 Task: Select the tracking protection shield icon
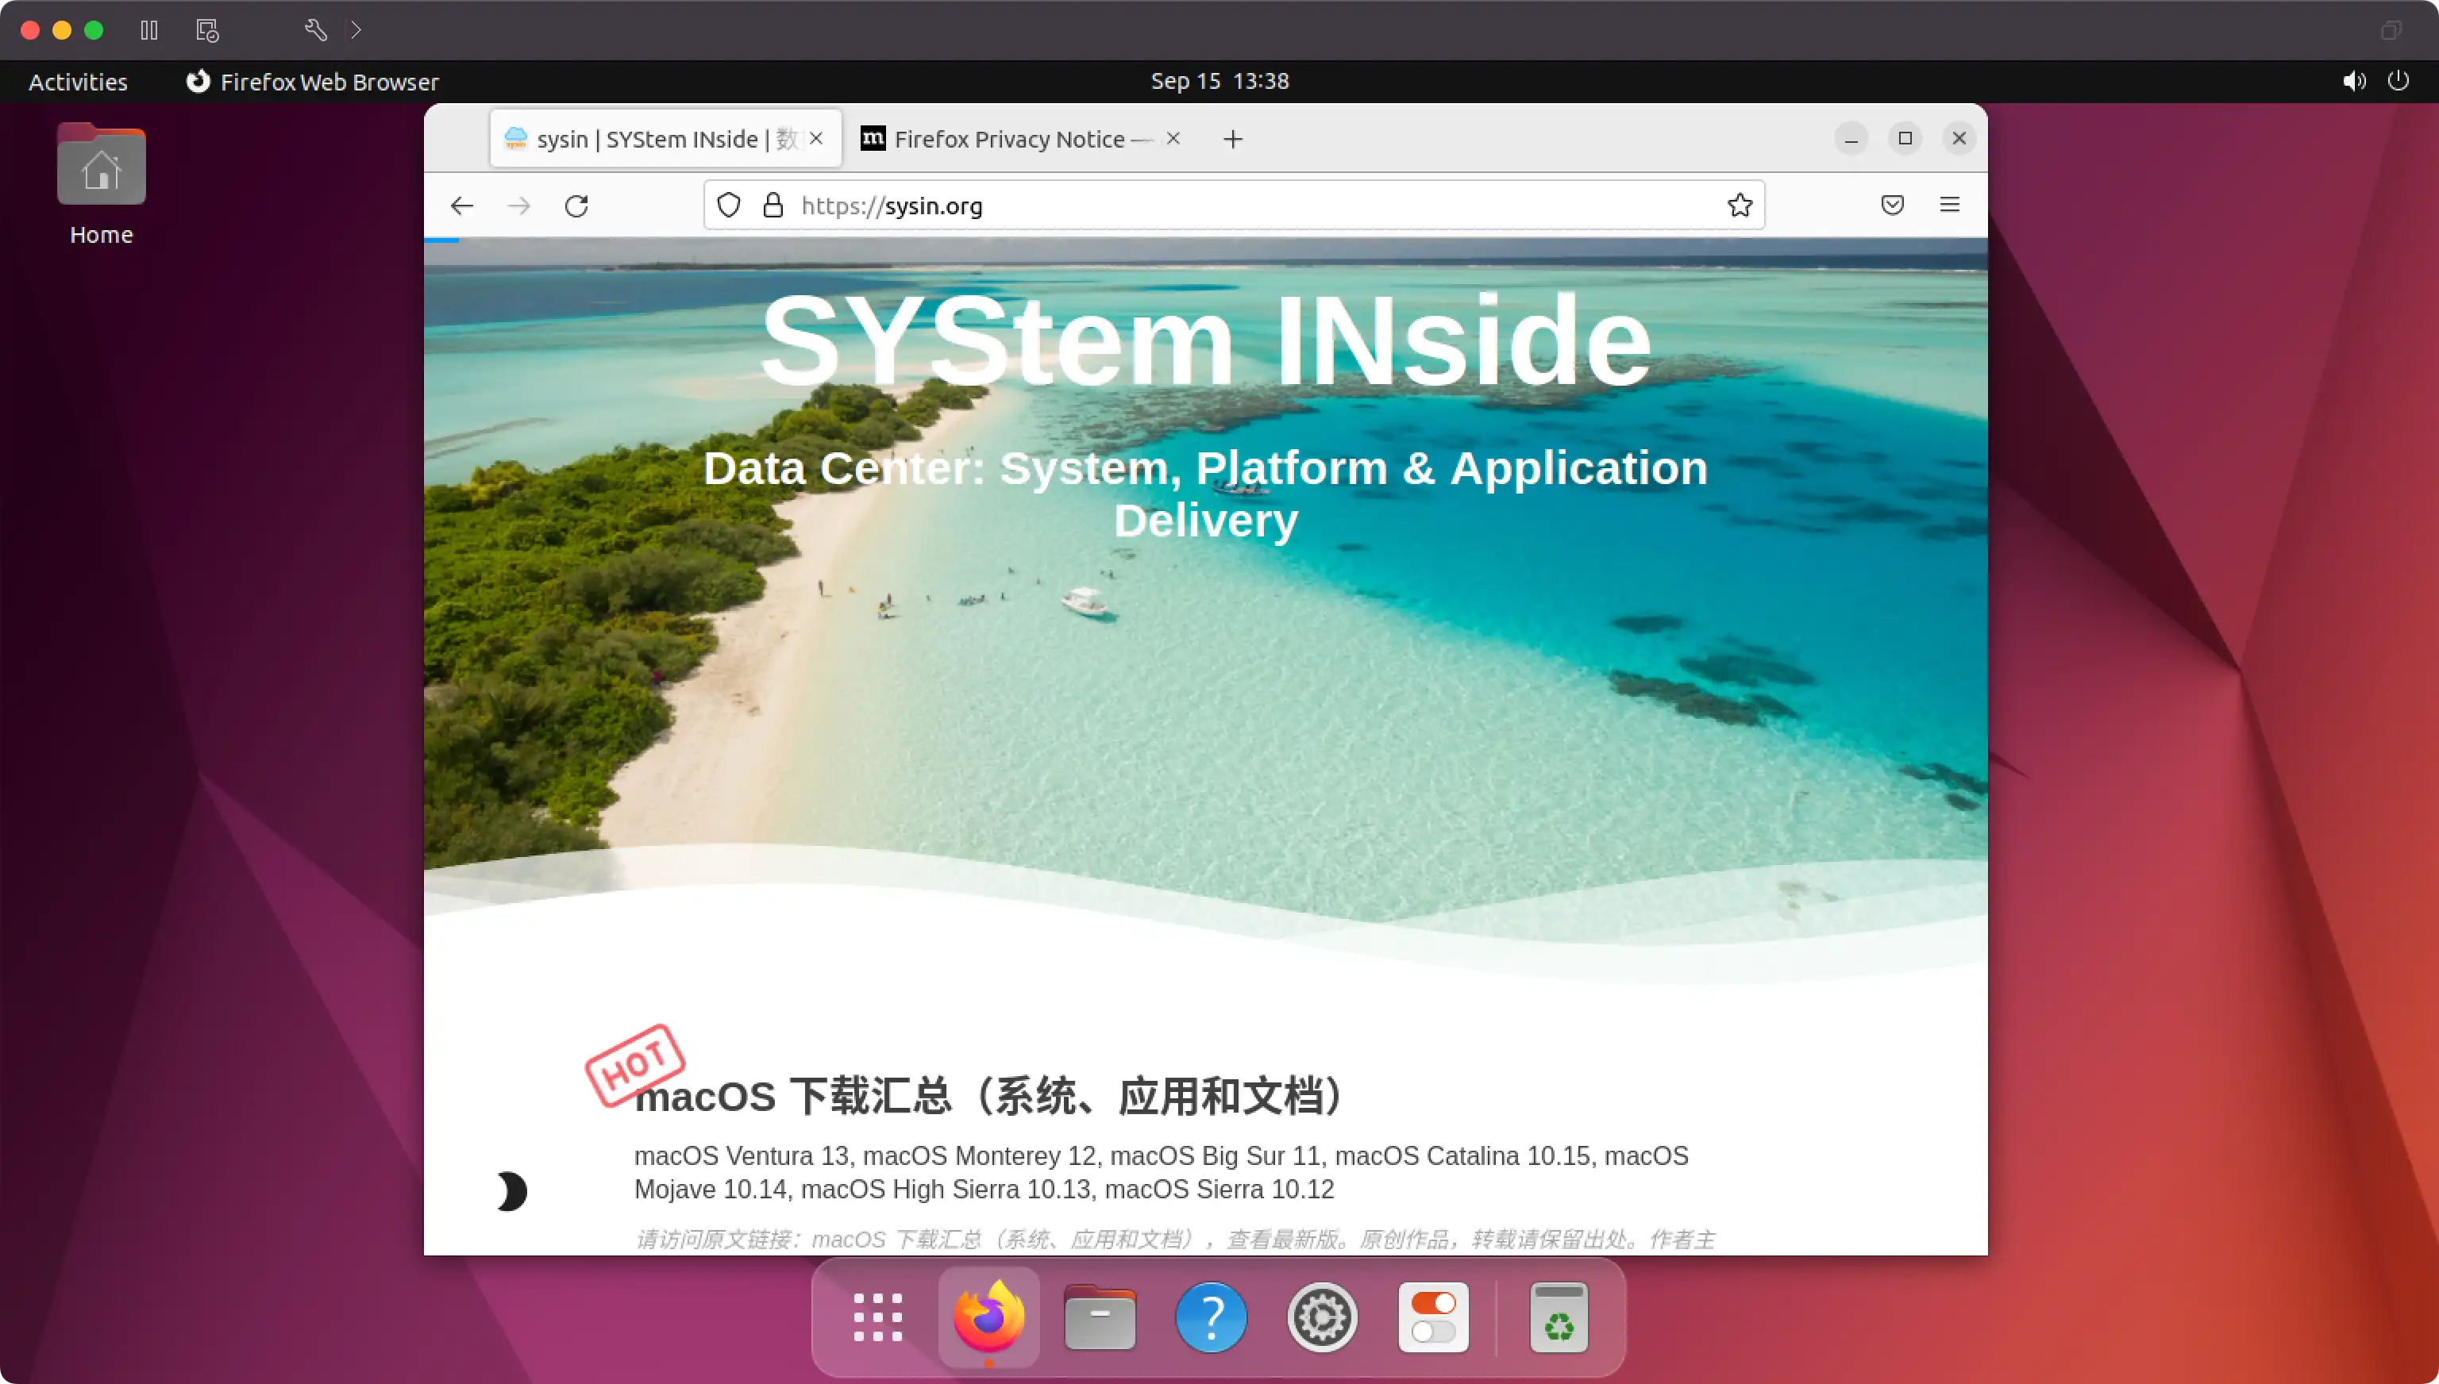coord(728,205)
